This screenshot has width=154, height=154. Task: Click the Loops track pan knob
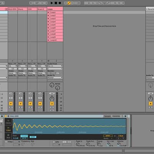[52, 99]
